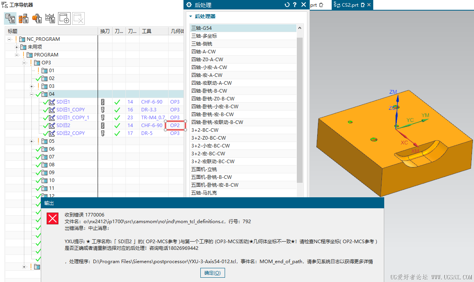
Task: Collapse the NC_PROGRAM tree node
Action: [9, 39]
